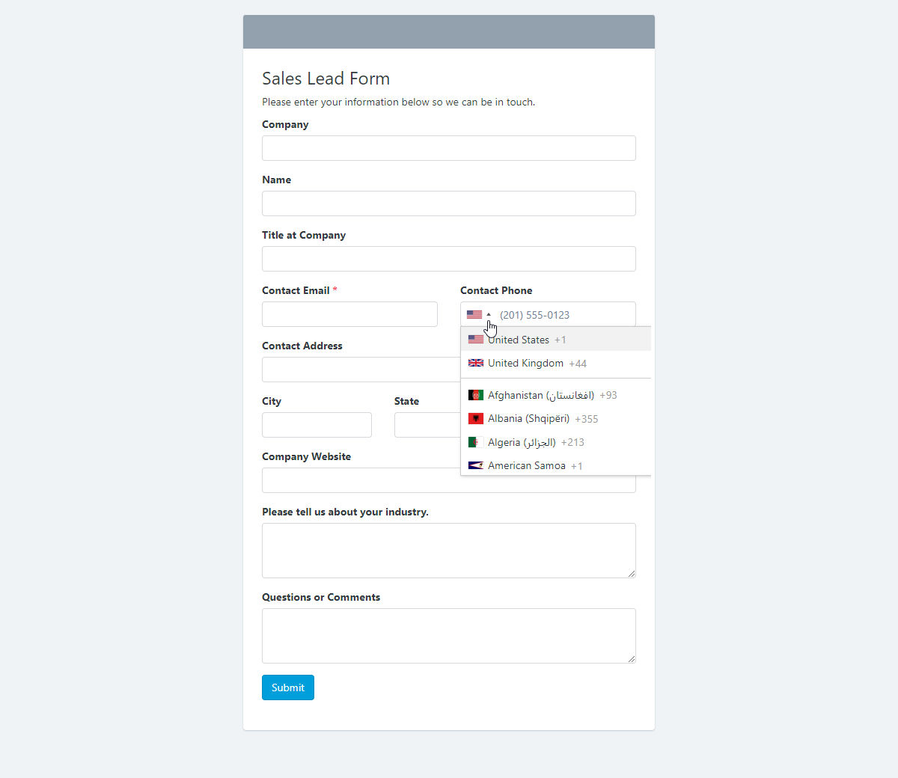Collapse the country code dropdown arrow
The width and height of the screenshot is (898, 778).
click(489, 315)
